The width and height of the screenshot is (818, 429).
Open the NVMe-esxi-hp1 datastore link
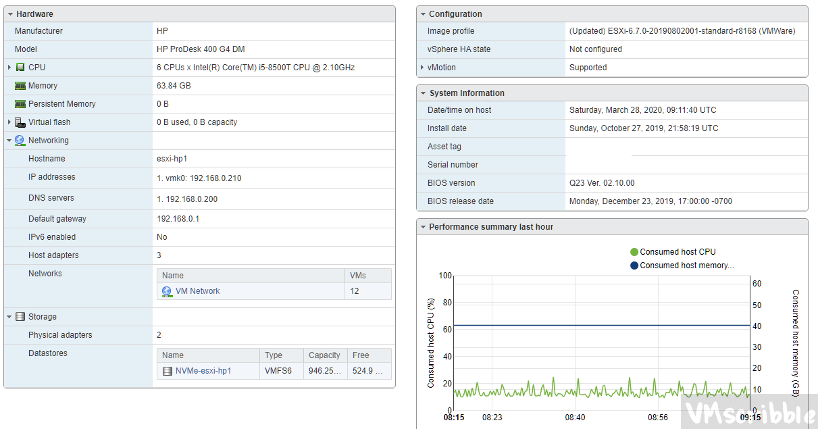203,371
